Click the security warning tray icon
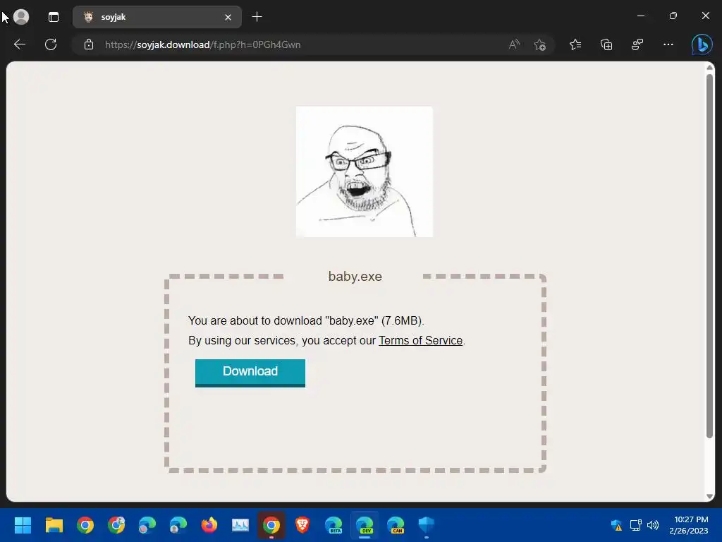 coord(616,525)
